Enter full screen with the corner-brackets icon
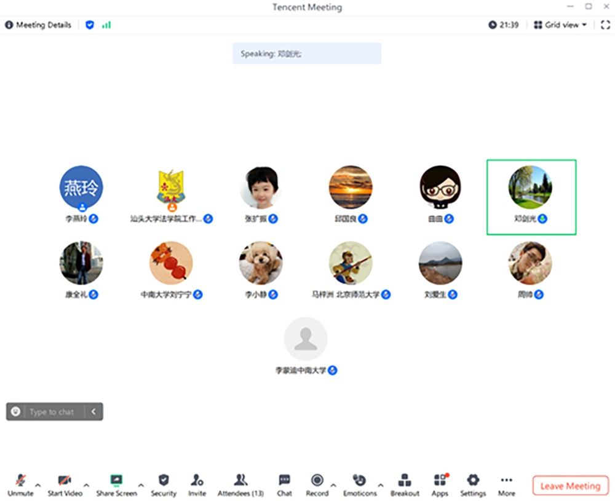The width and height of the screenshot is (615, 501). (605, 25)
